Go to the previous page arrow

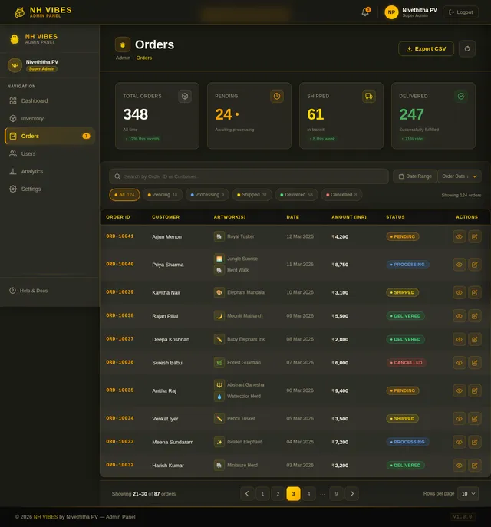247,494
